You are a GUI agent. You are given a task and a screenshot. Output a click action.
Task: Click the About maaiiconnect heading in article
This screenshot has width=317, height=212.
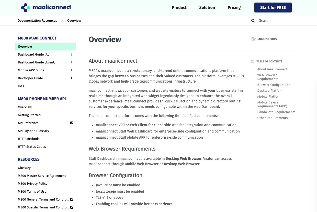113,61
